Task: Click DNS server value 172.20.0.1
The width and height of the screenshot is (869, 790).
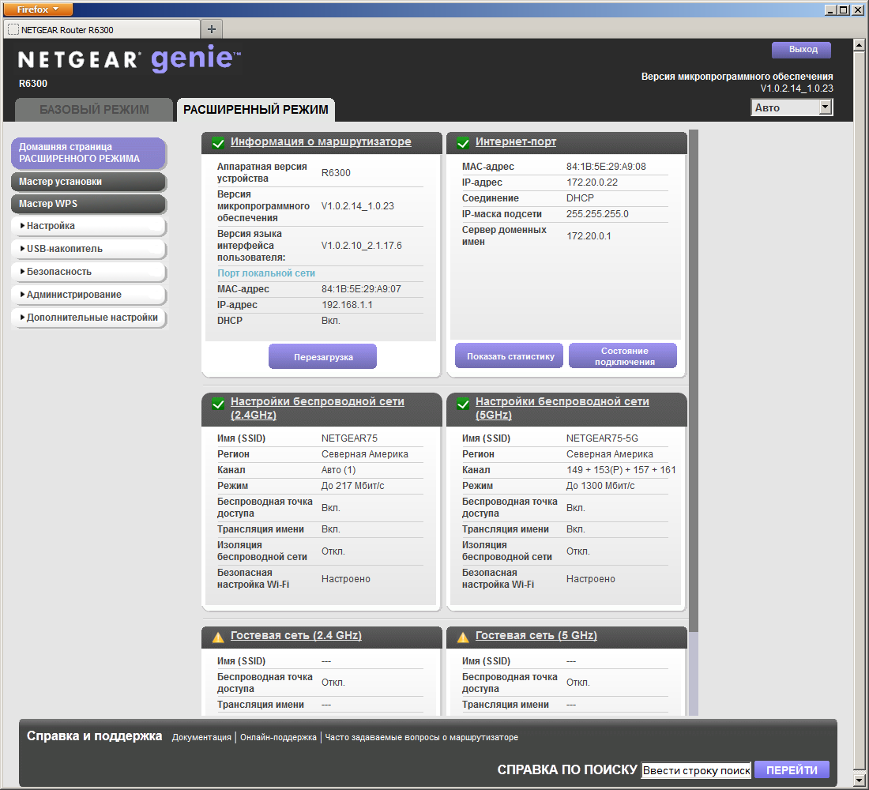Action: 589,236
